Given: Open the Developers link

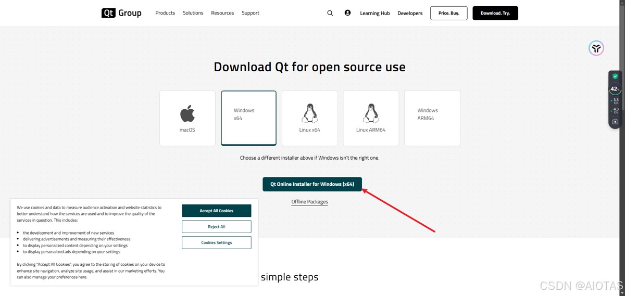Looking at the screenshot, I should [410, 13].
